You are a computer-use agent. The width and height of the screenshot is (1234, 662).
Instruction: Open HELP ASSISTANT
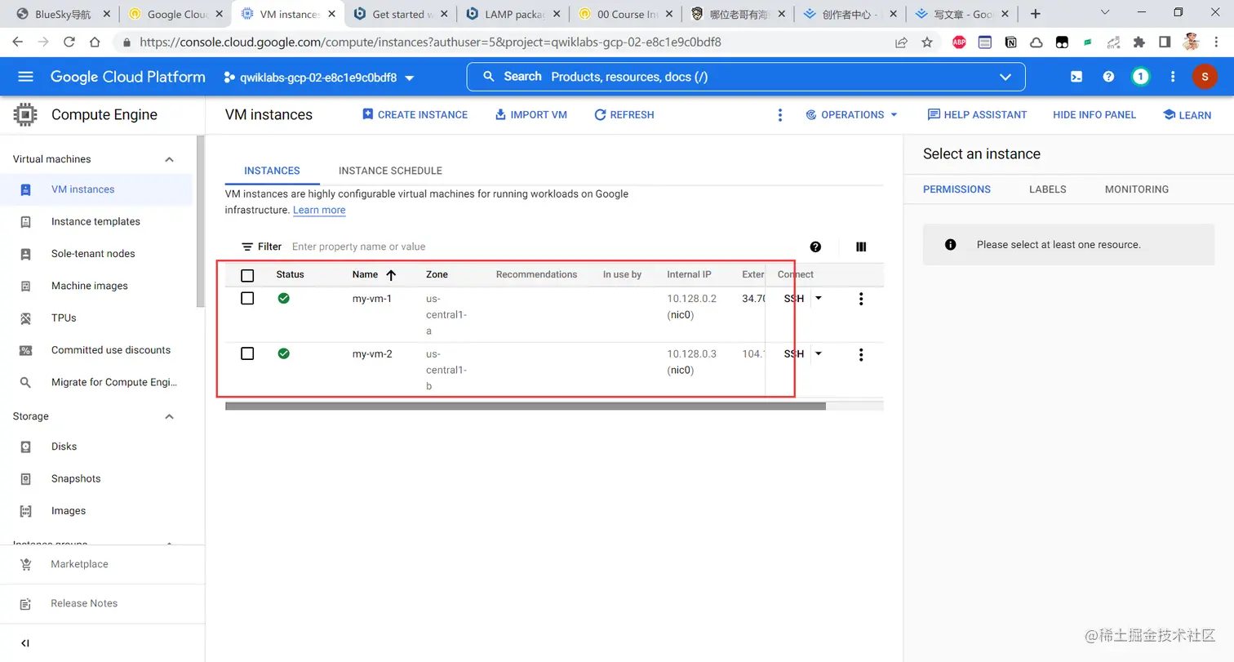[977, 115]
